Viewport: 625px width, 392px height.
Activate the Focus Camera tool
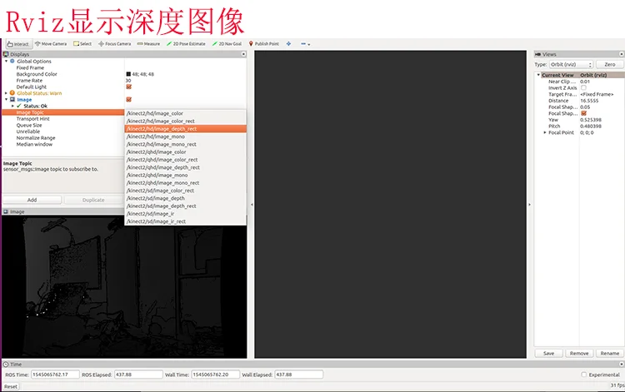coord(115,44)
